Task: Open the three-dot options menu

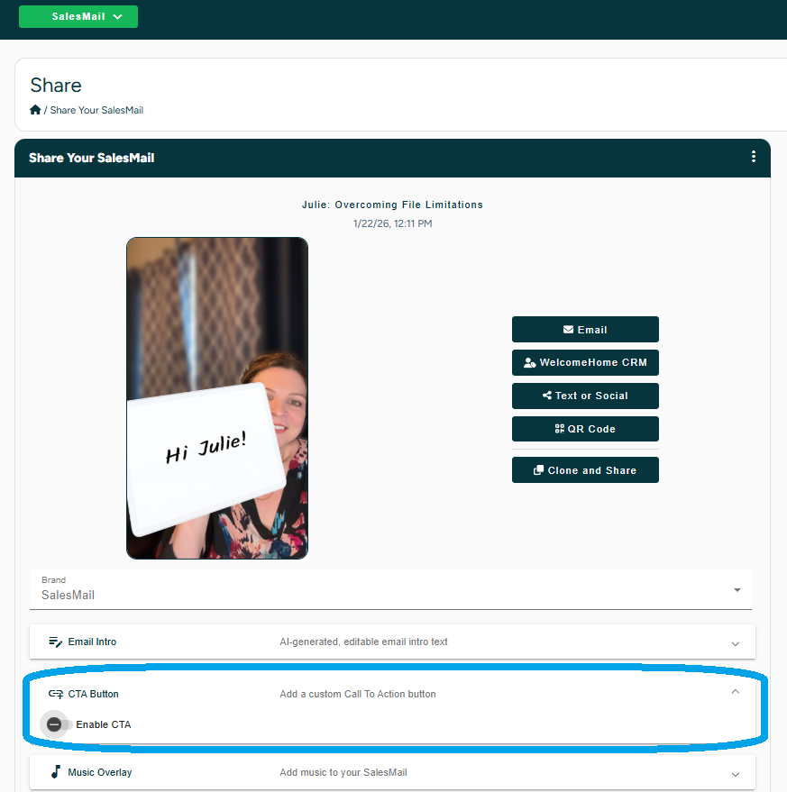Action: [x=753, y=157]
